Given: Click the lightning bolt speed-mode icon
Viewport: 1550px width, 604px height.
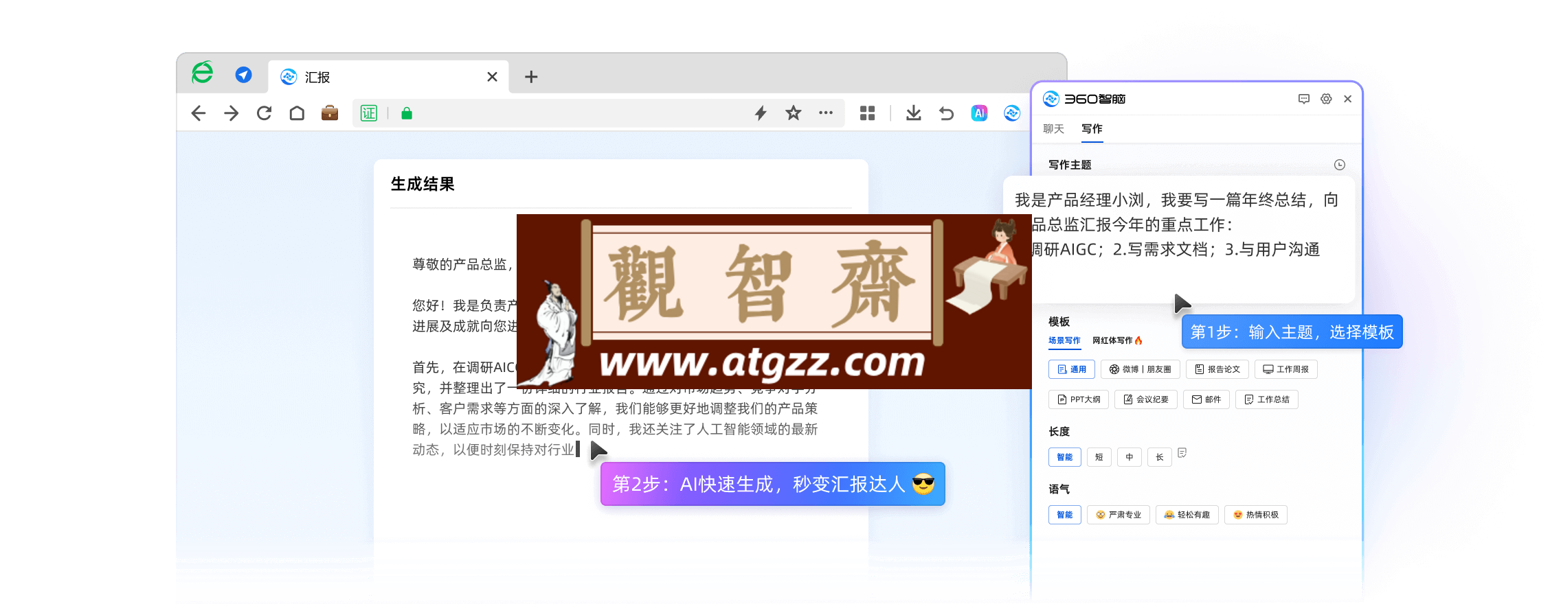Looking at the screenshot, I should coord(761,113).
